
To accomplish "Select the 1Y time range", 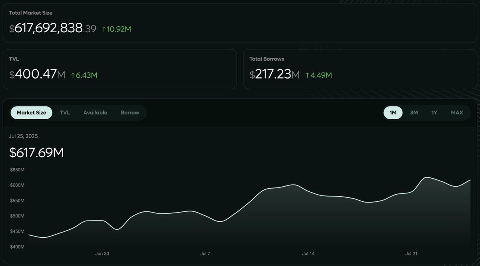I will tap(434, 112).
